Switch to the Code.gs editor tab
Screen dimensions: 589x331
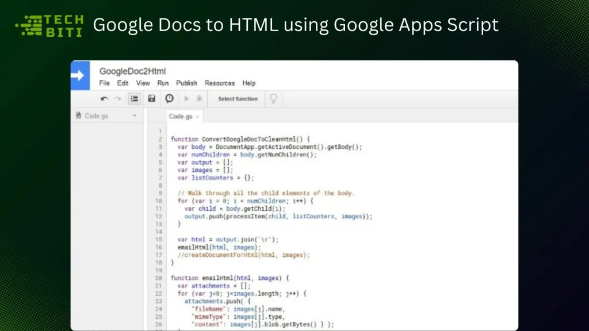pyautogui.click(x=180, y=116)
